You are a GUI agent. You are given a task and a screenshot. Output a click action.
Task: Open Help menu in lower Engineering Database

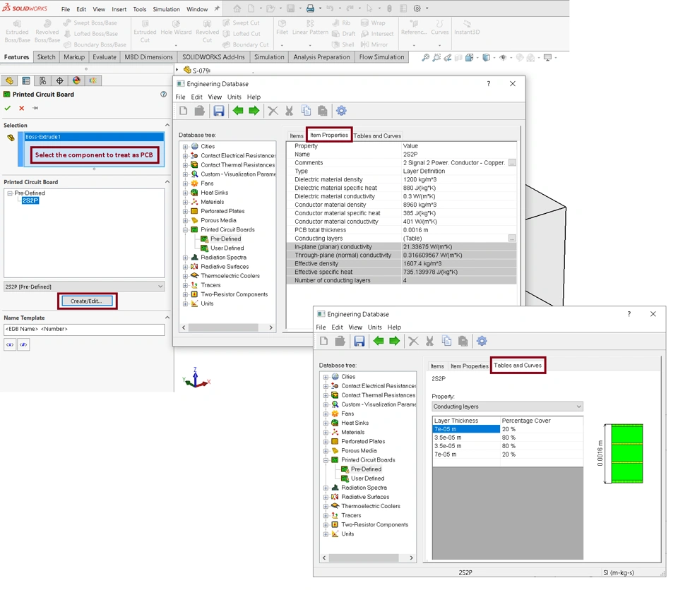click(394, 327)
